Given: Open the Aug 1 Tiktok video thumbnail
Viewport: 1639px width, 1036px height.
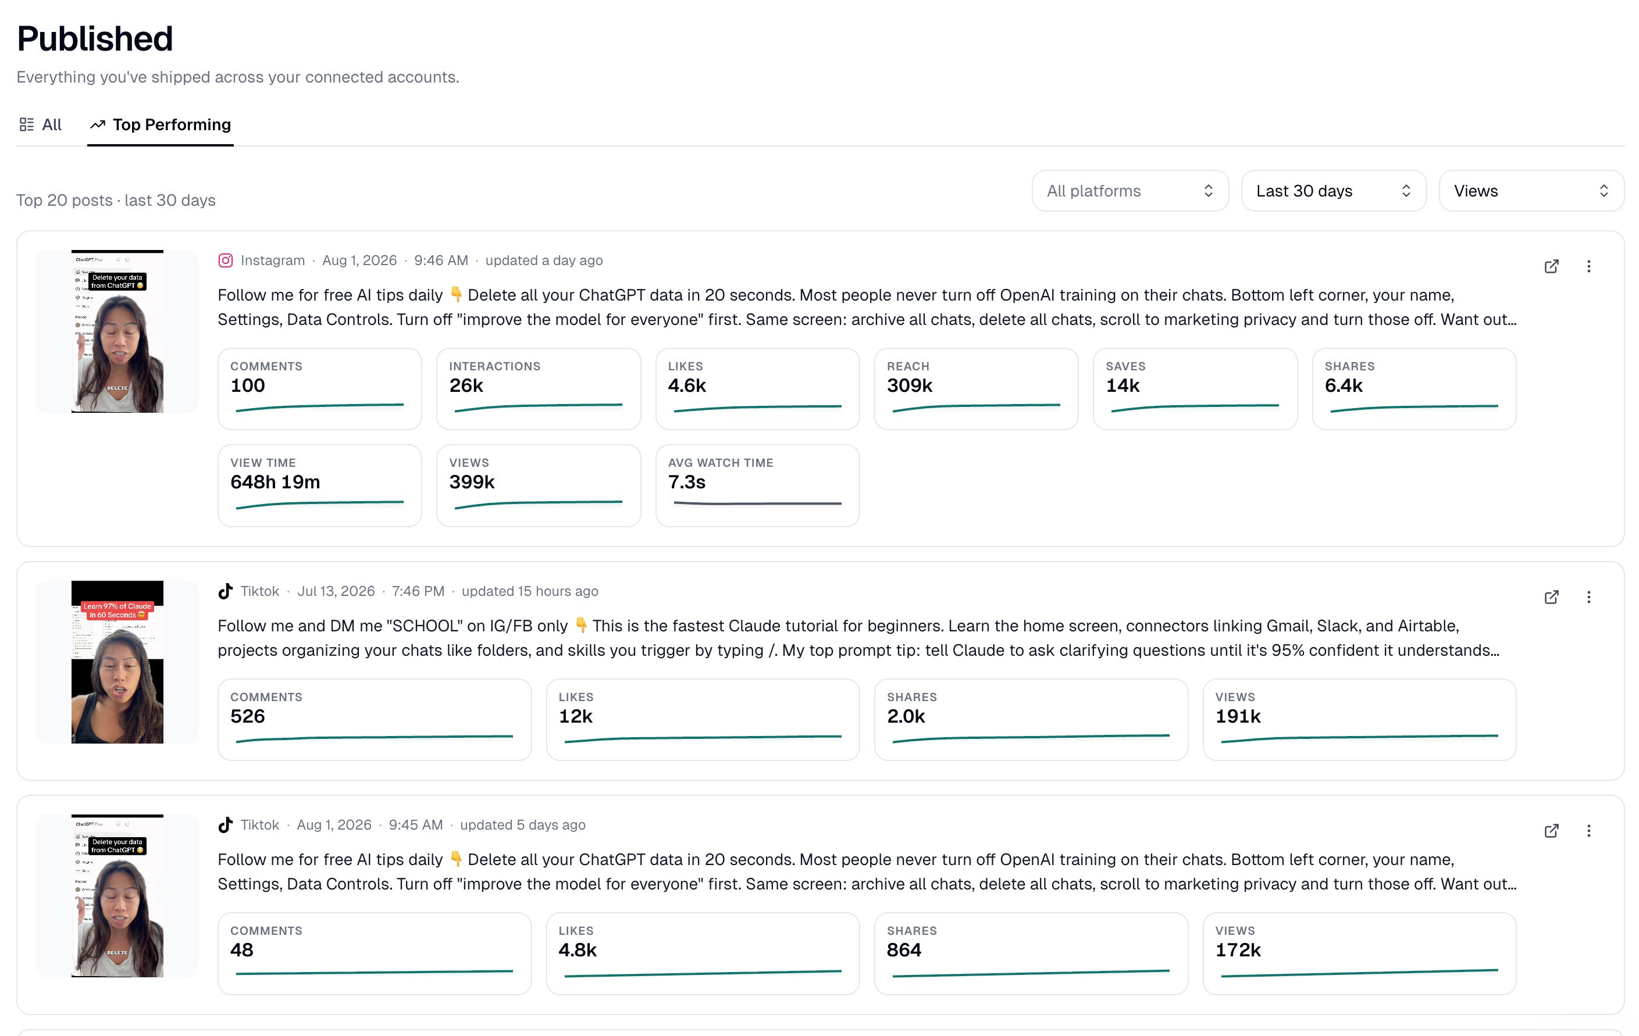Looking at the screenshot, I should 117,895.
